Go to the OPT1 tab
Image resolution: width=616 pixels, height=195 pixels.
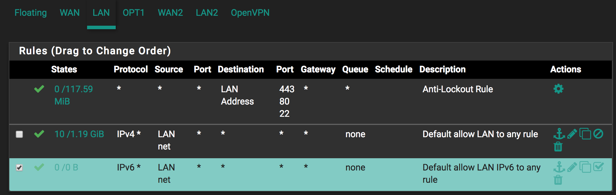[x=134, y=13]
